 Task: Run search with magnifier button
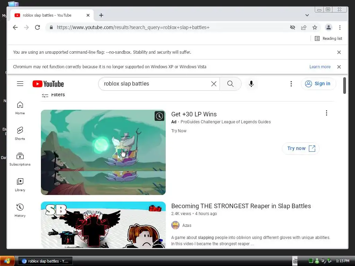click(230, 84)
